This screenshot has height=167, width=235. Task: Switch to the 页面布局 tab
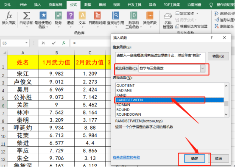(x=55, y=5)
